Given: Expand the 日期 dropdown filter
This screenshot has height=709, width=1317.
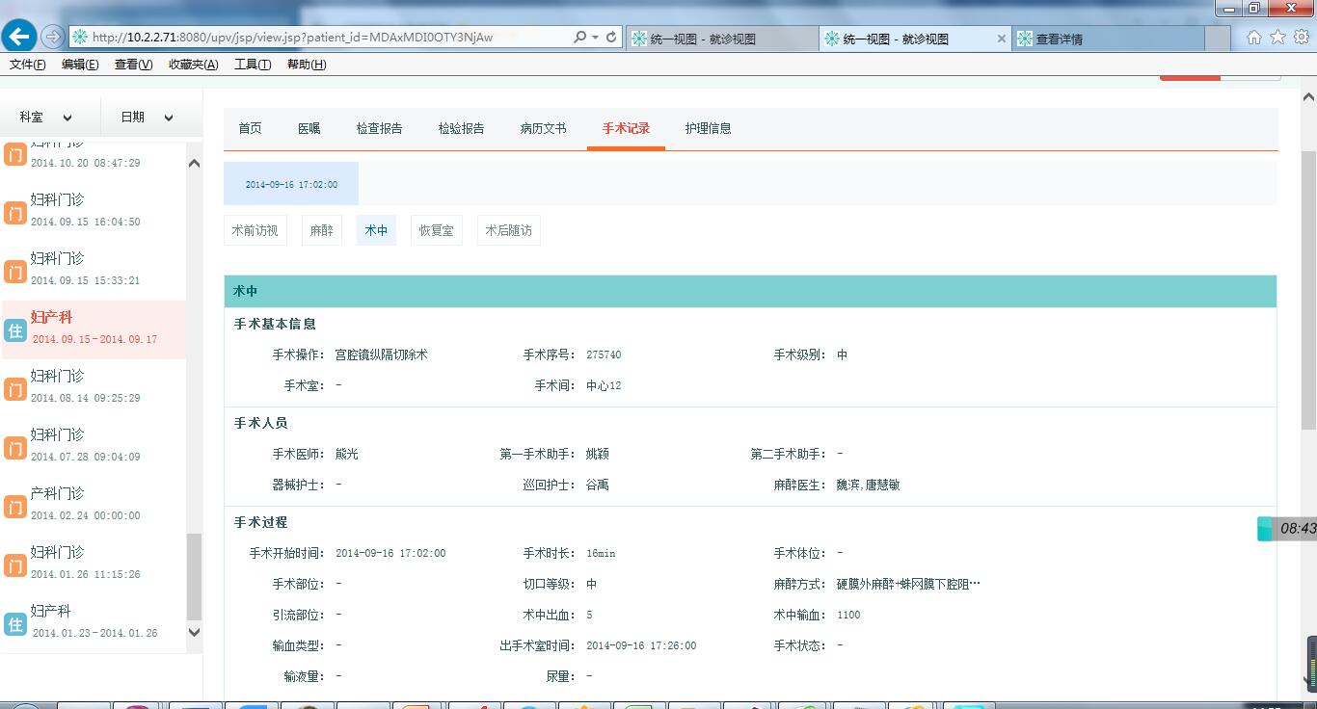Looking at the screenshot, I should pos(148,118).
